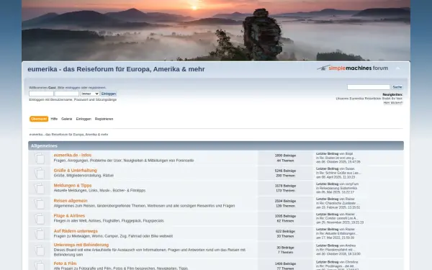Screen dimensions: 432x270
Task: Click the 44 Themen count text
Action: coord(285,161)
